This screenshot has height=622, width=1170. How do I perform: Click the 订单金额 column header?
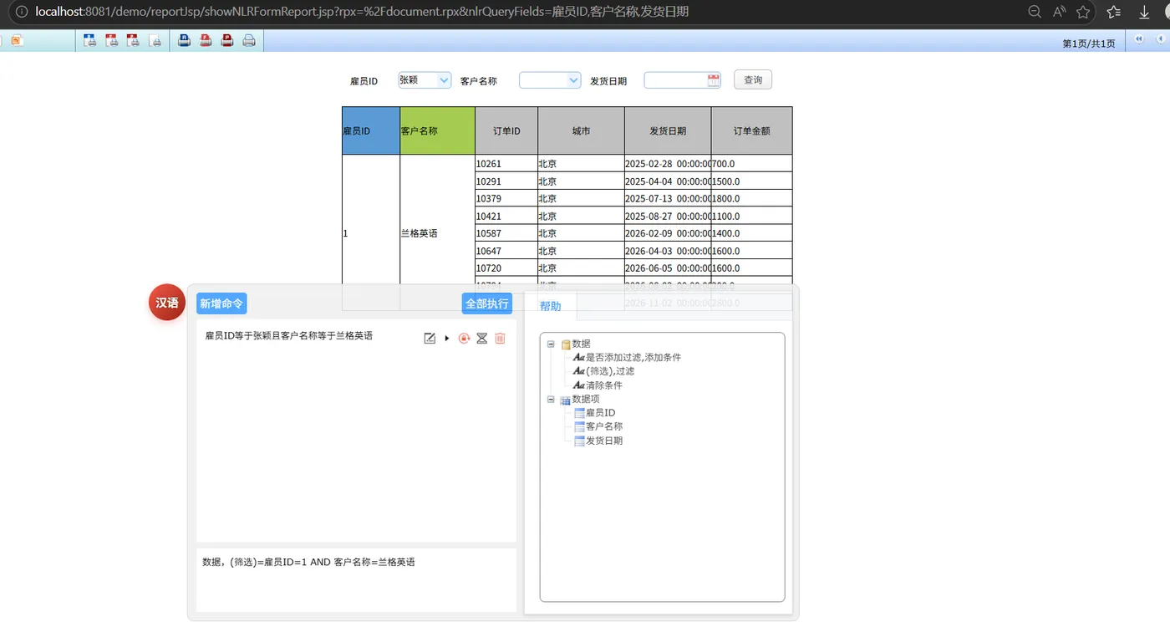(x=751, y=130)
